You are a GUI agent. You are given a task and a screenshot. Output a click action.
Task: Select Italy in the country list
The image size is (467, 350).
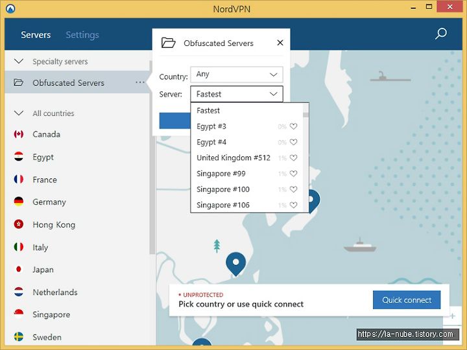77,247
